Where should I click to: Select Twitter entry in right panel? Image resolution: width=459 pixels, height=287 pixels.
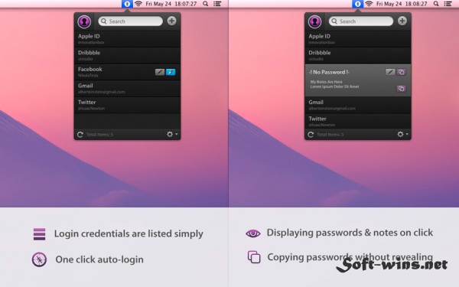(x=358, y=121)
